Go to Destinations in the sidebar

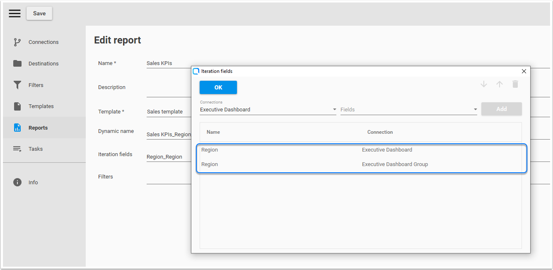point(43,63)
